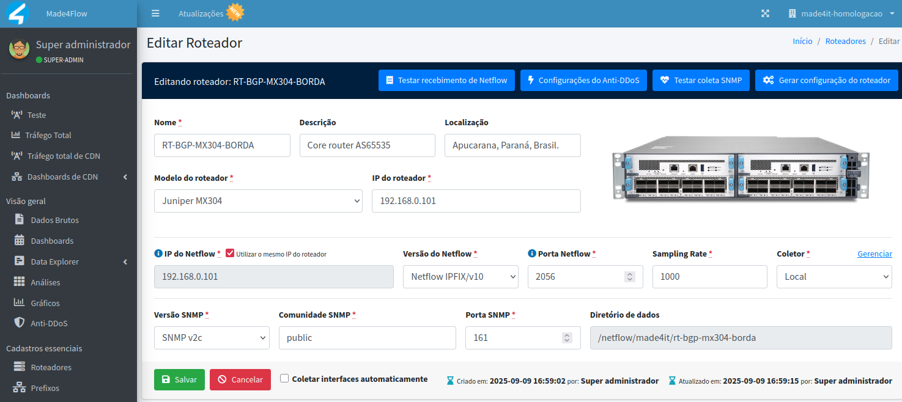
Task: Click the hamburger menu toggle icon
Action: 155,13
